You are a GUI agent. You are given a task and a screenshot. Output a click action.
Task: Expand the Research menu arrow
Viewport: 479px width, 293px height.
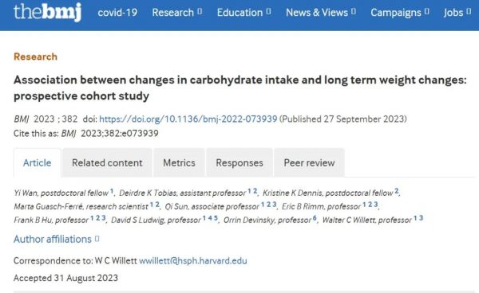click(200, 12)
